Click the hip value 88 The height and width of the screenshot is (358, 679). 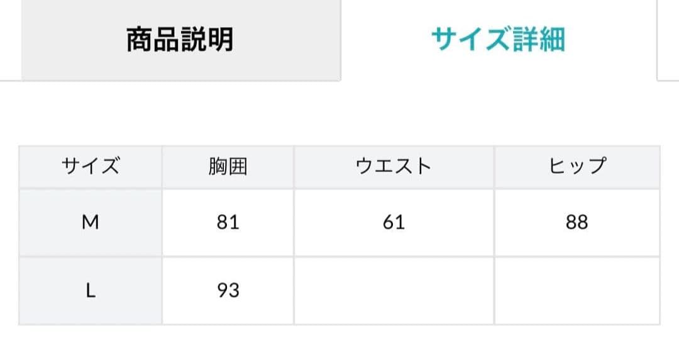[577, 222]
